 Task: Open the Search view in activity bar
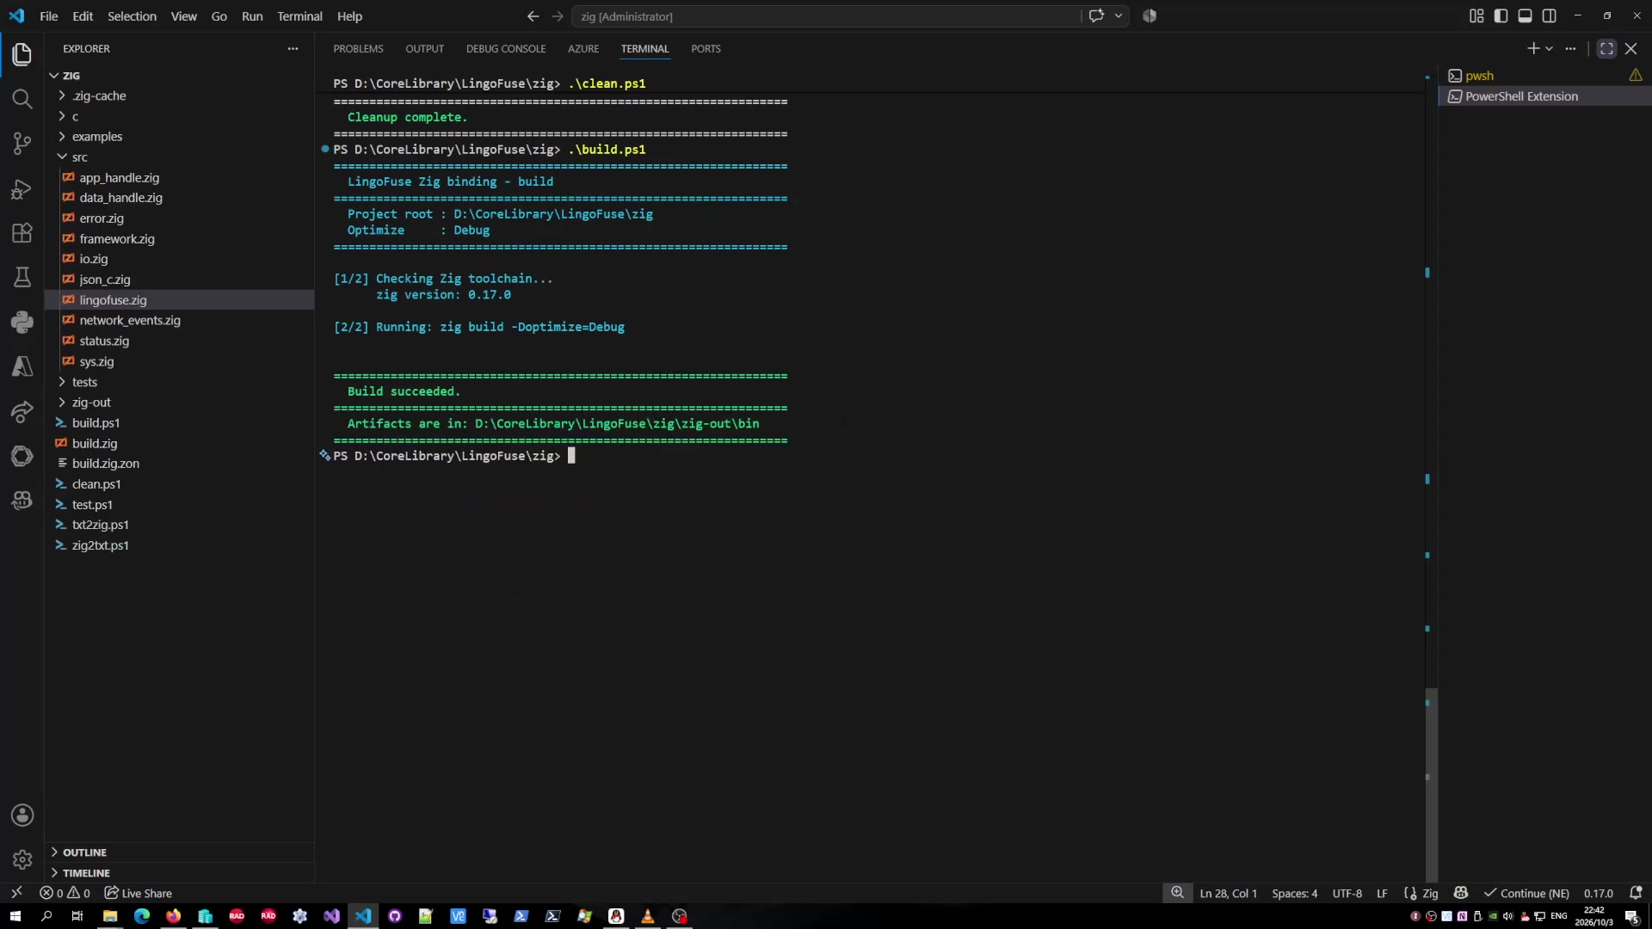click(22, 99)
